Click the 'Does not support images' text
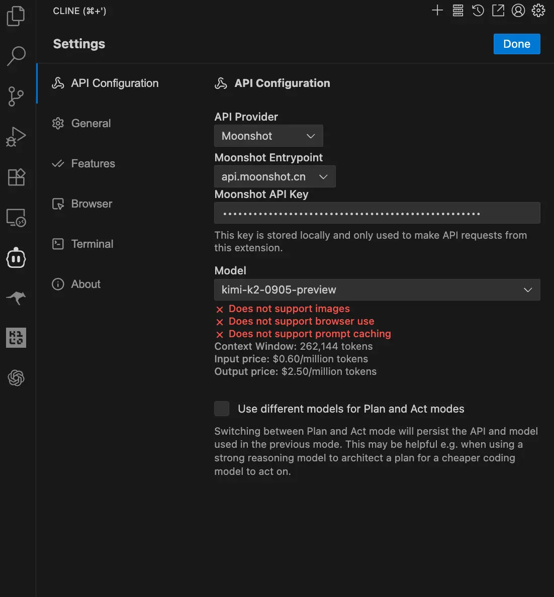 [289, 309]
